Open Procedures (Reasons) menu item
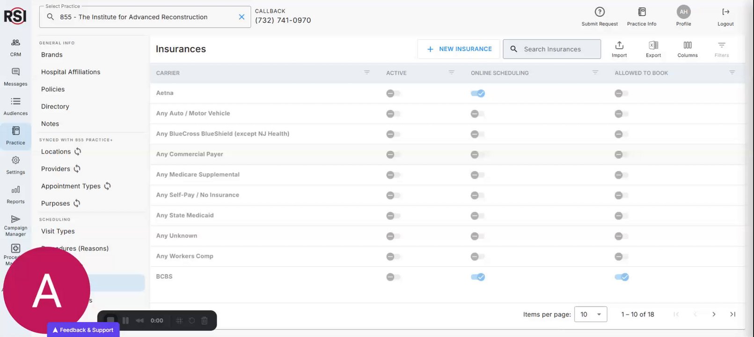The height and width of the screenshot is (337, 754). [x=75, y=249]
